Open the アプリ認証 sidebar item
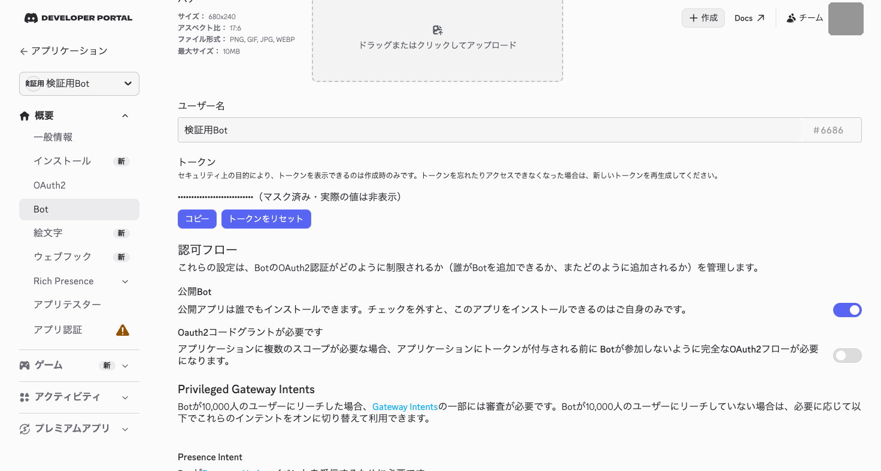This screenshot has width=881, height=471. [x=79, y=330]
